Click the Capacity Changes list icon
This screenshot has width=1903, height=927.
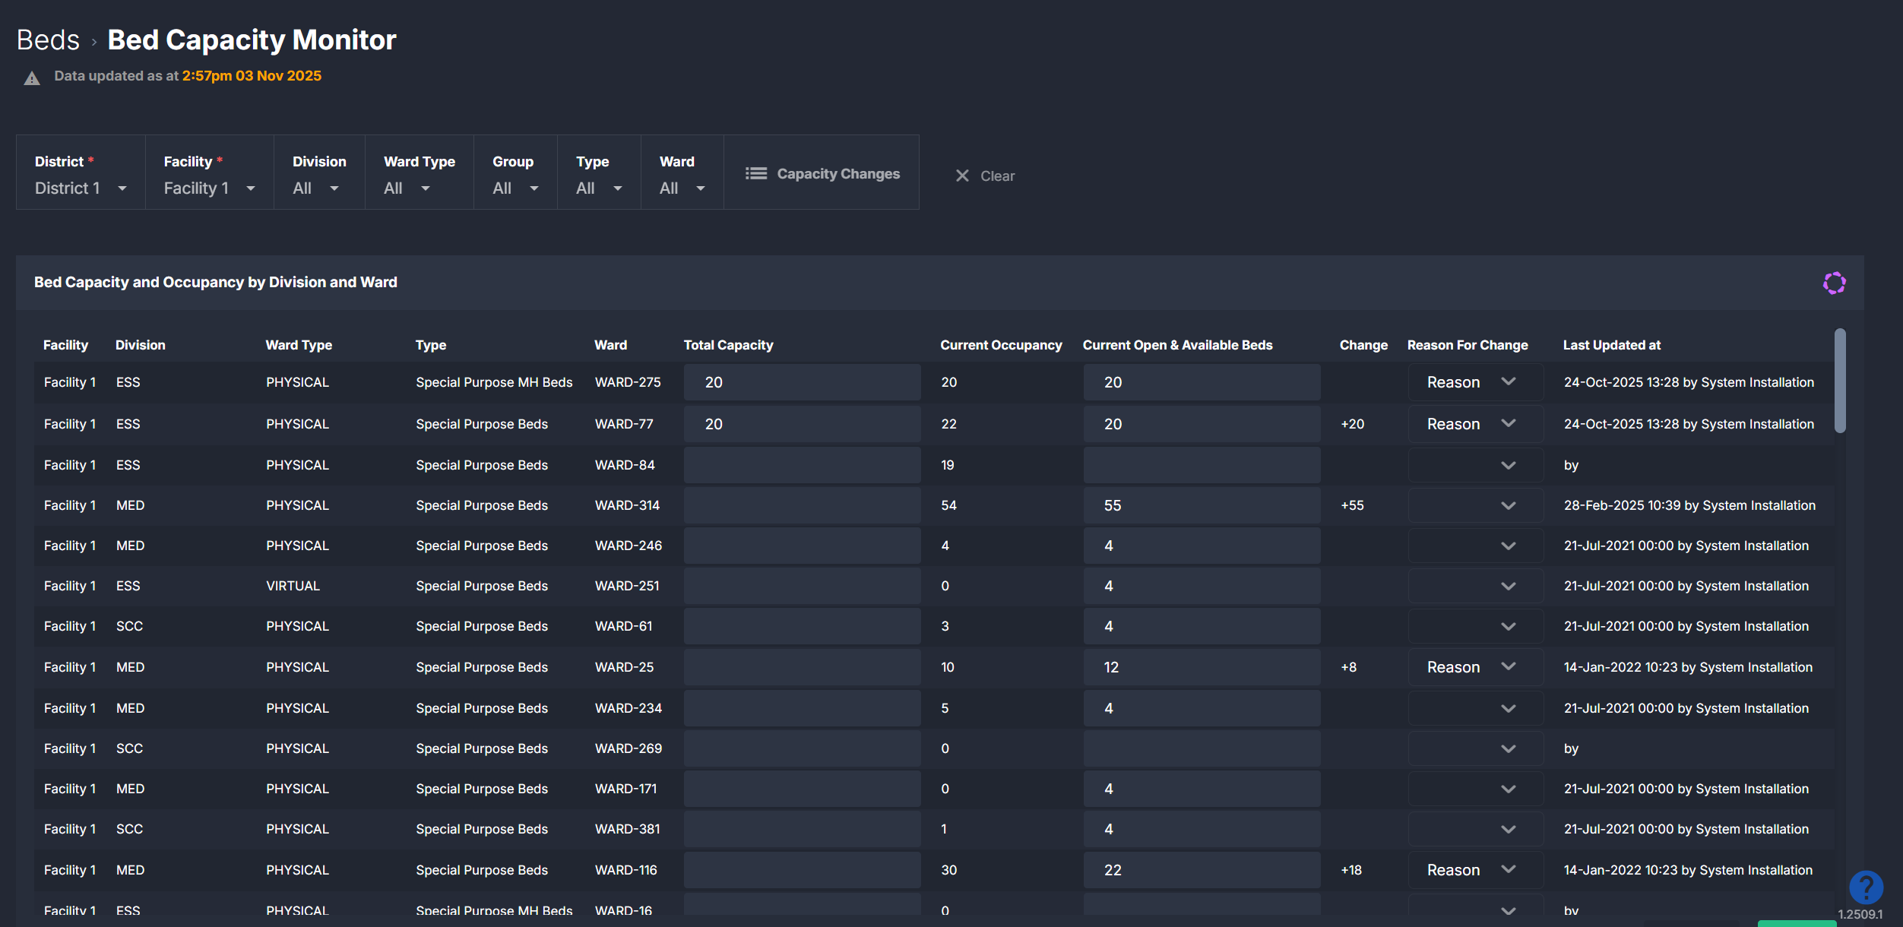[756, 174]
